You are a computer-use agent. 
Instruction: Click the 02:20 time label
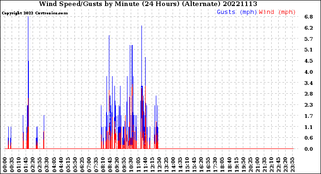(33, 165)
